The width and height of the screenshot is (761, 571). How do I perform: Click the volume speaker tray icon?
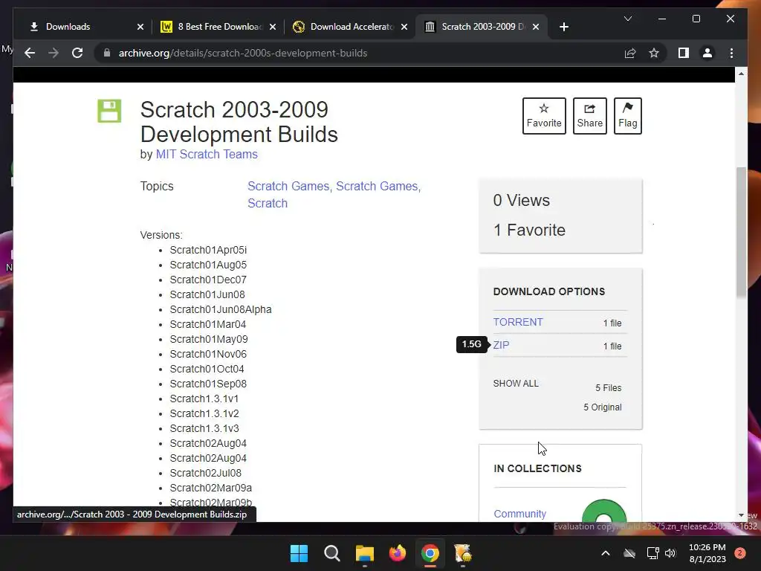point(670,553)
